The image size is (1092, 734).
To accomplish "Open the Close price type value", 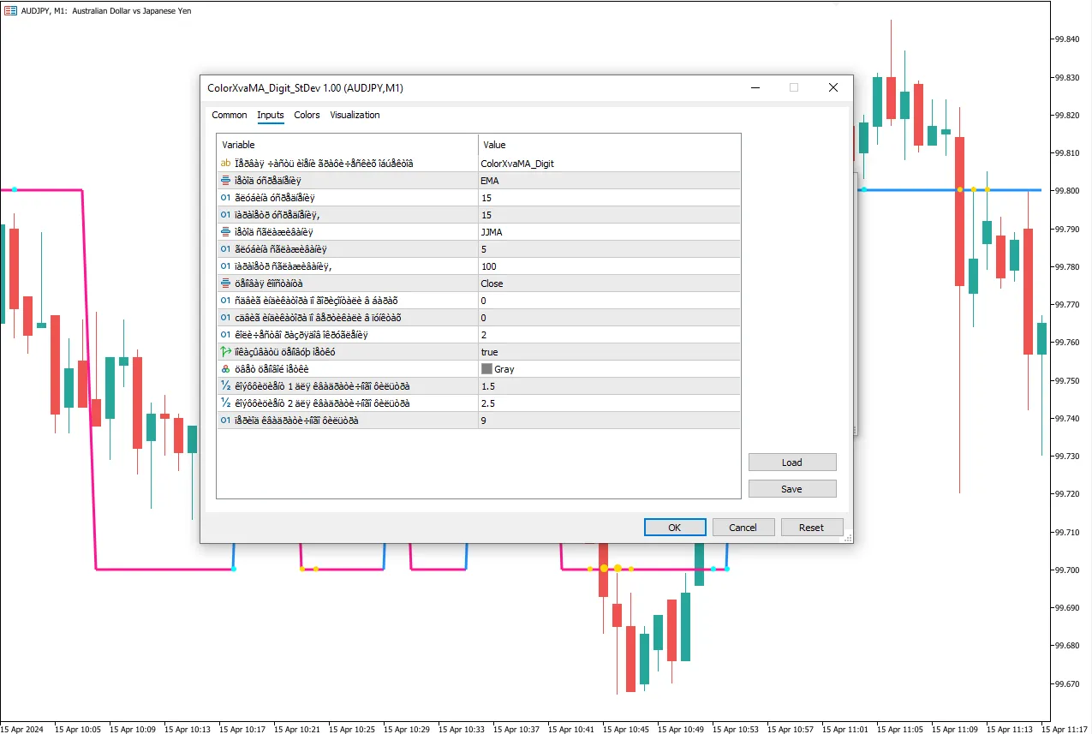I will tap(608, 283).
